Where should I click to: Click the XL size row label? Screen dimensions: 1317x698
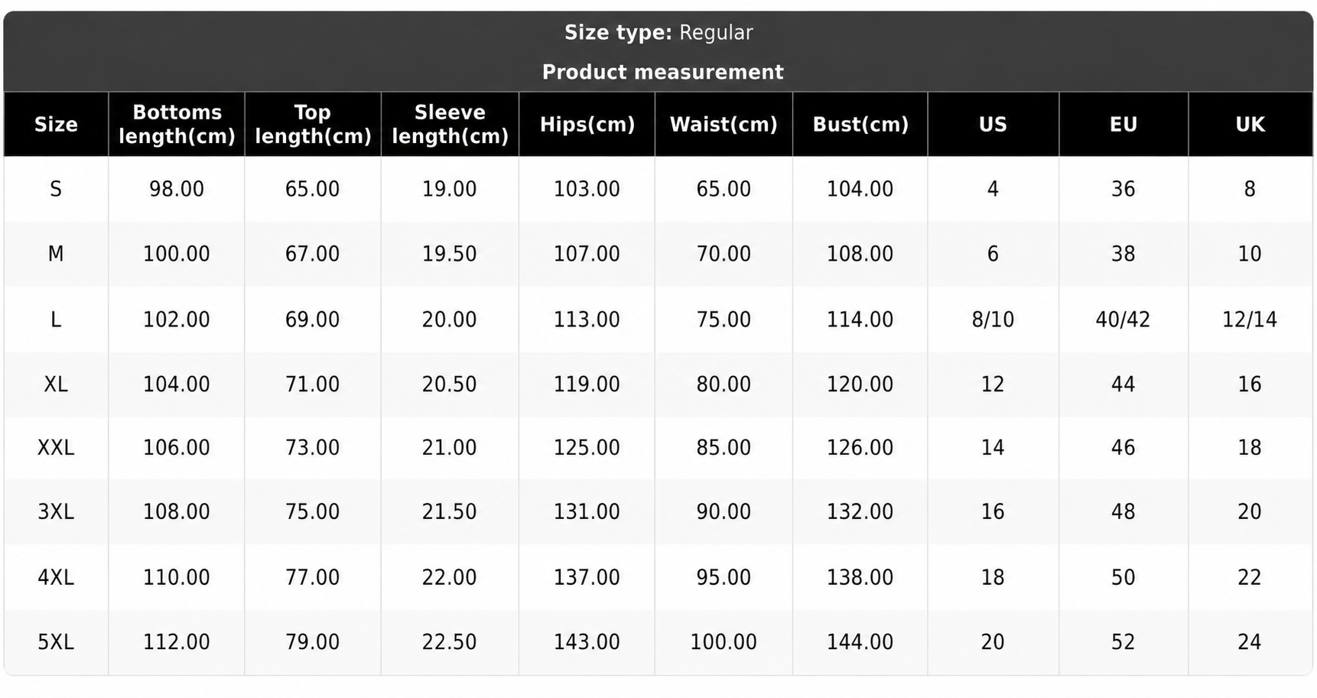point(56,384)
